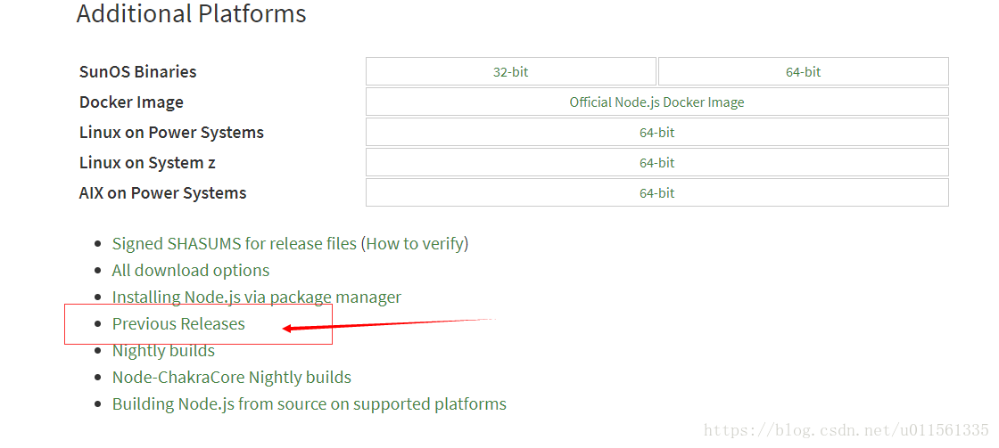Click the Linux on System z label
Image resolution: width=999 pixels, height=448 pixels.
(x=147, y=163)
